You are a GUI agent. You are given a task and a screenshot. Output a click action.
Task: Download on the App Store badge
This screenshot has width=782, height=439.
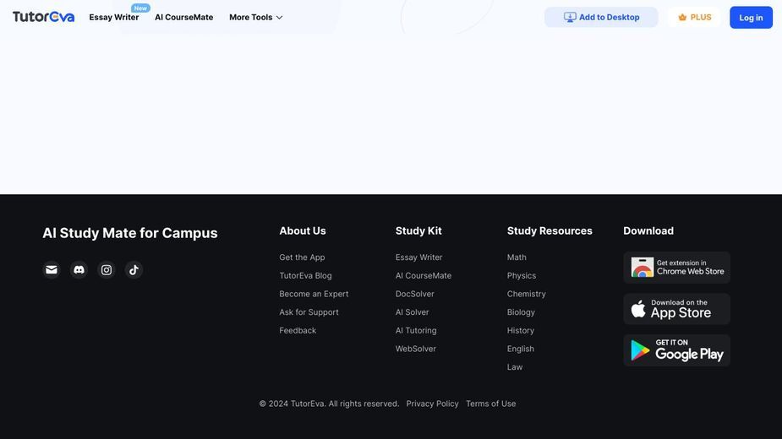pos(677,309)
